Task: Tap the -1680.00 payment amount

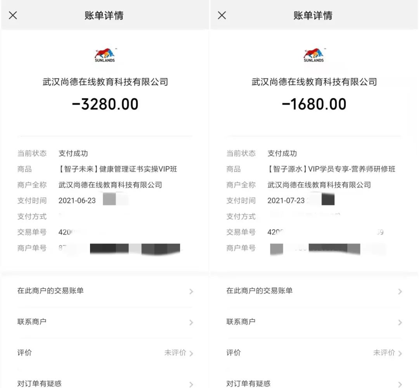Action: tap(314, 104)
